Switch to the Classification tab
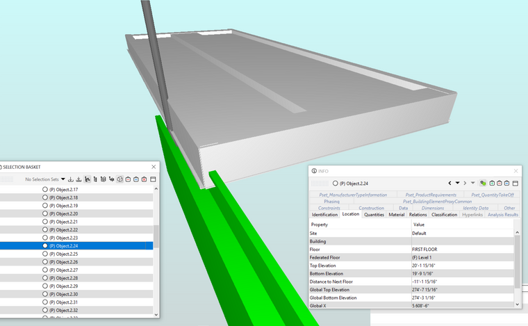Image resolution: width=528 pixels, height=326 pixels. (x=444, y=215)
